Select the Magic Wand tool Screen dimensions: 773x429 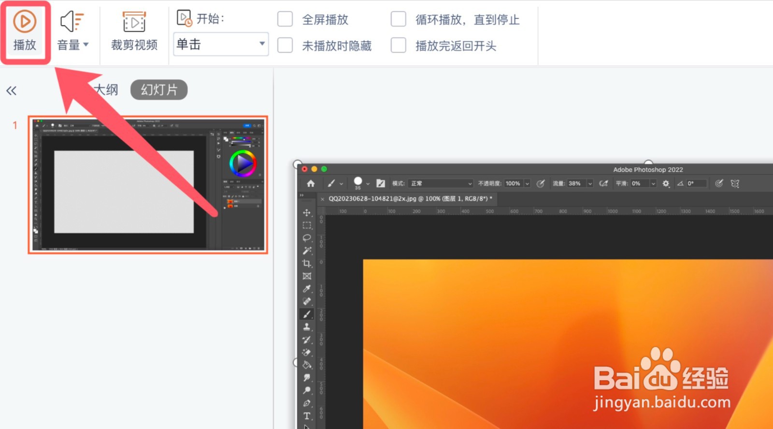coord(307,251)
